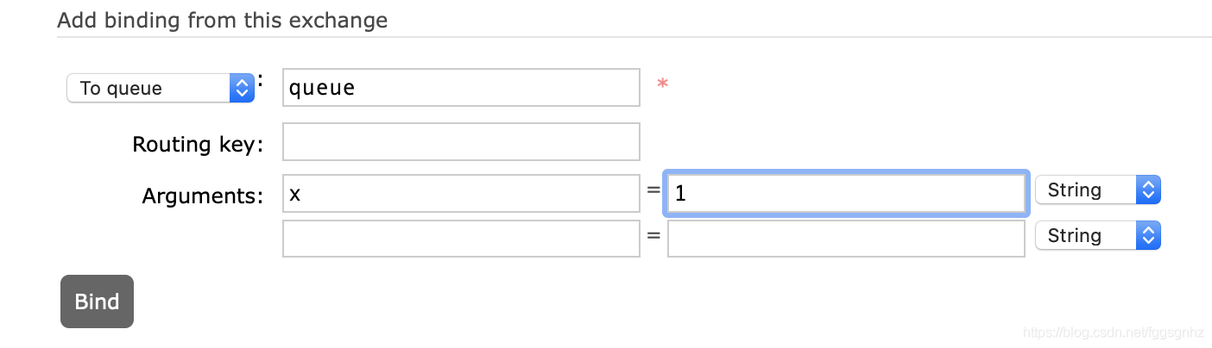Click the Bind button
Image resolution: width=1212 pixels, height=348 pixels.
click(97, 301)
